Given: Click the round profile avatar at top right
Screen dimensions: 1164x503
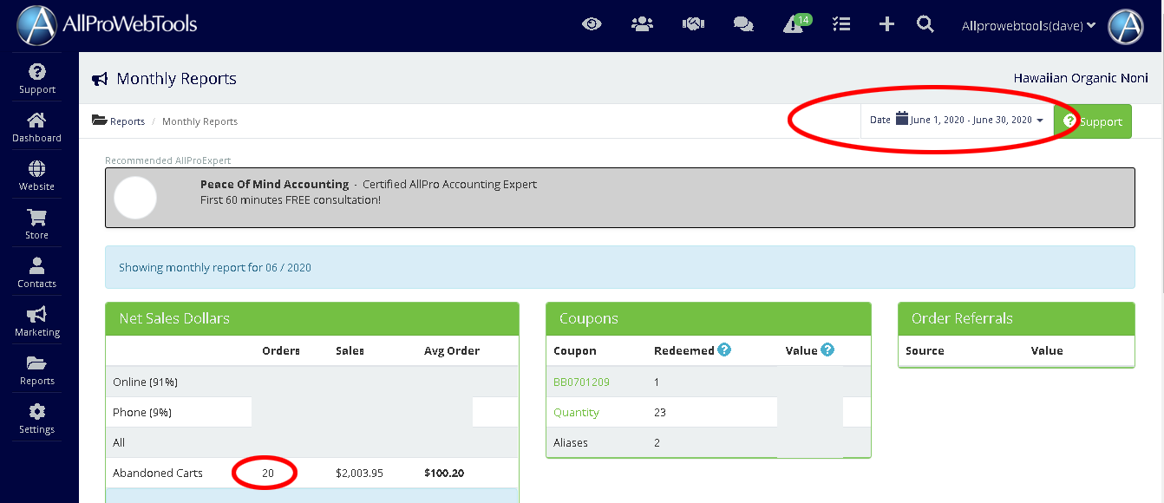Looking at the screenshot, I should (1126, 26).
